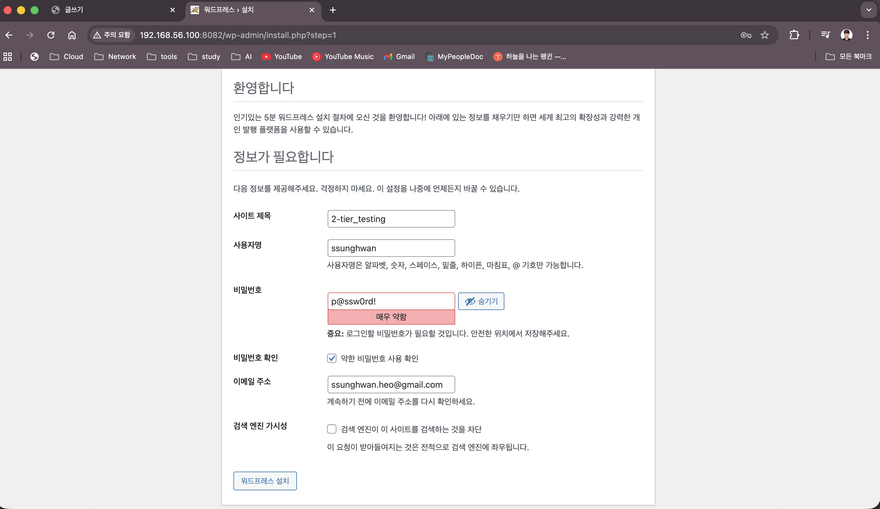Image resolution: width=880 pixels, height=509 pixels.
Task: Bookmark page with star icon
Action: pos(765,35)
